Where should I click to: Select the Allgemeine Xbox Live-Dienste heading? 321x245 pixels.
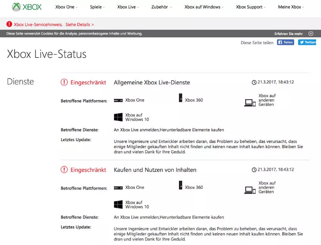[152, 82]
